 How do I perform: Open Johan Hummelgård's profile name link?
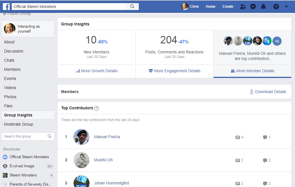(x=111, y=183)
